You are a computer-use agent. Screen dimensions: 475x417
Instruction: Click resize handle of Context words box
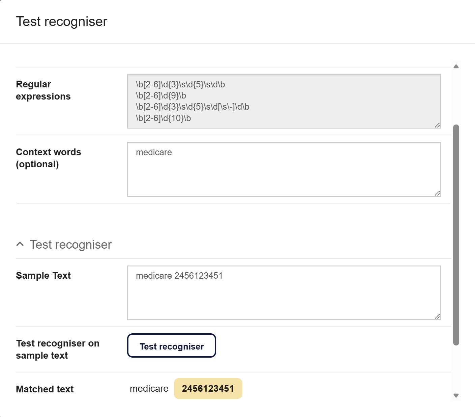point(437,193)
